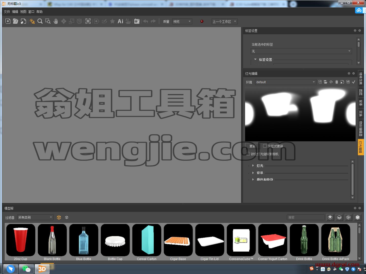Click the small gray cube filter icon
Screen dimensions: 366x274
67,217
